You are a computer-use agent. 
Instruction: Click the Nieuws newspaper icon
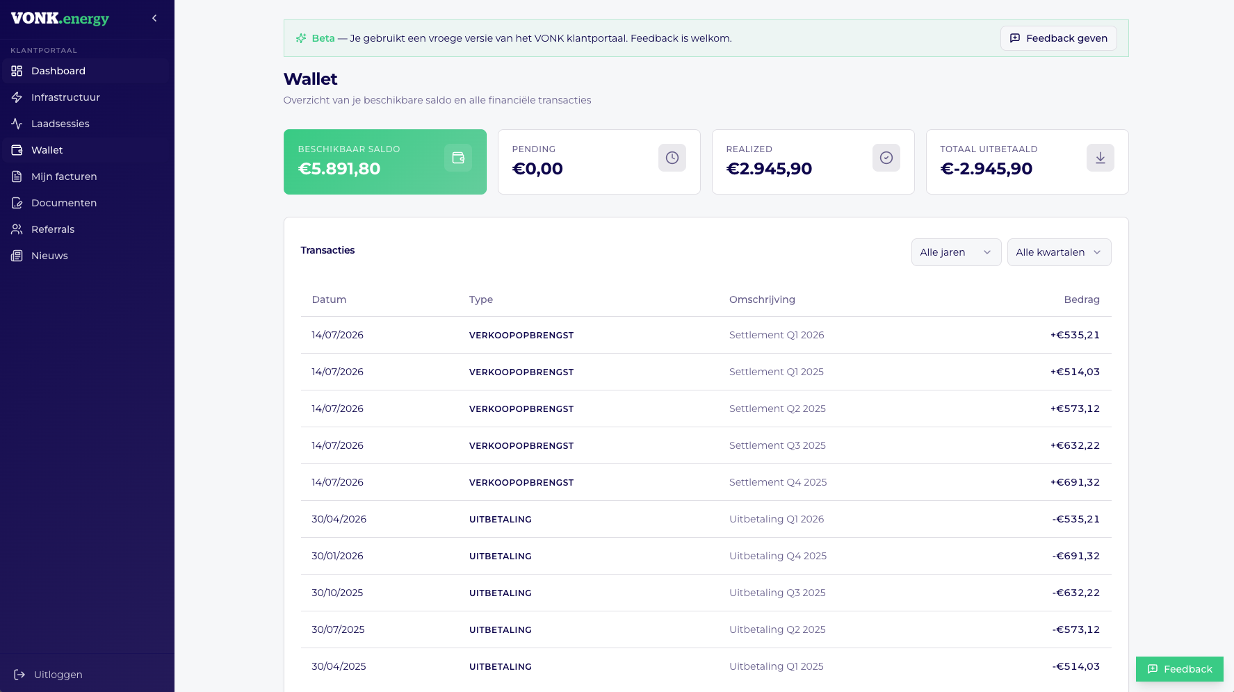(17, 256)
